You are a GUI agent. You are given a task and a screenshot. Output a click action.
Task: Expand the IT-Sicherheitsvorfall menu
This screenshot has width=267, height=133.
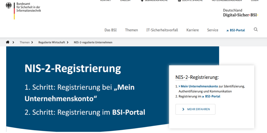pos(162,30)
